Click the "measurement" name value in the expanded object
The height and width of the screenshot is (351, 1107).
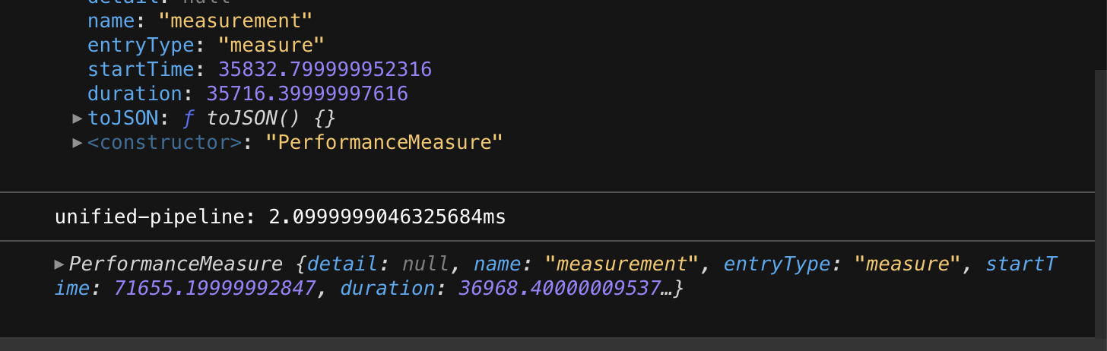[x=236, y=21]
